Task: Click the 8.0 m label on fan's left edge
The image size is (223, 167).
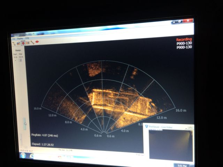Action: tap(68, 122)
